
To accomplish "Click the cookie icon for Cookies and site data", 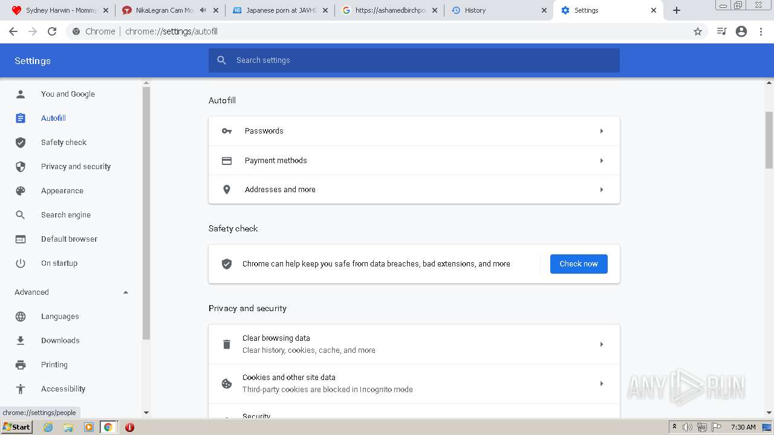I will [x=227, y=384].
